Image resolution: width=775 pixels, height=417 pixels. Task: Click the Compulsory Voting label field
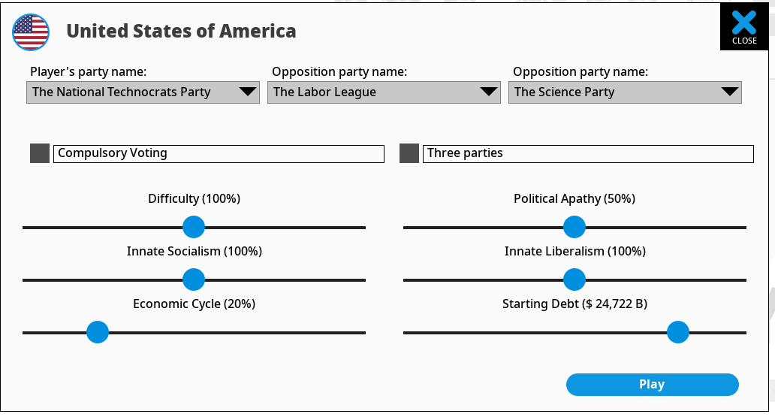pyautogui.click(x=219, y=153)
